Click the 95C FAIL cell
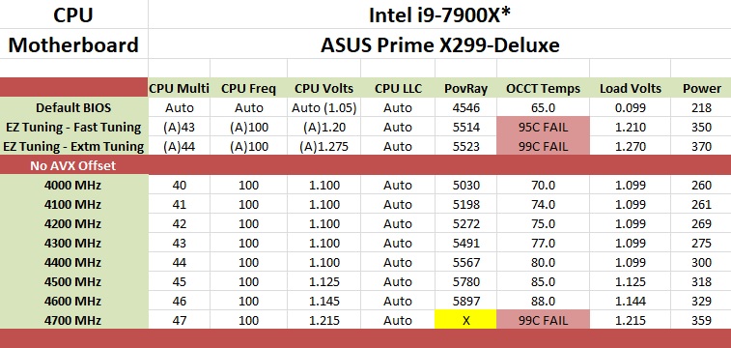This screenshot has height=348, width=731. coord(543,127)
